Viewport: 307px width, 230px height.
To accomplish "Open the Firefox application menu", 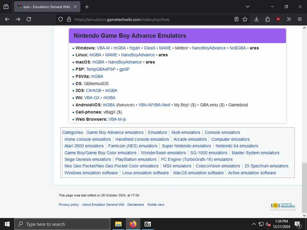I will pyautogui.click(x=300, y=19).
